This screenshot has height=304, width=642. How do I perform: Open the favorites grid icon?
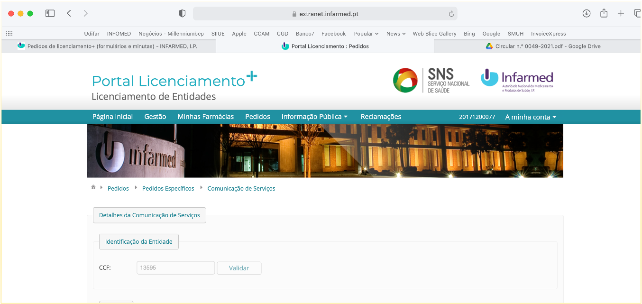tap(9, 34)
